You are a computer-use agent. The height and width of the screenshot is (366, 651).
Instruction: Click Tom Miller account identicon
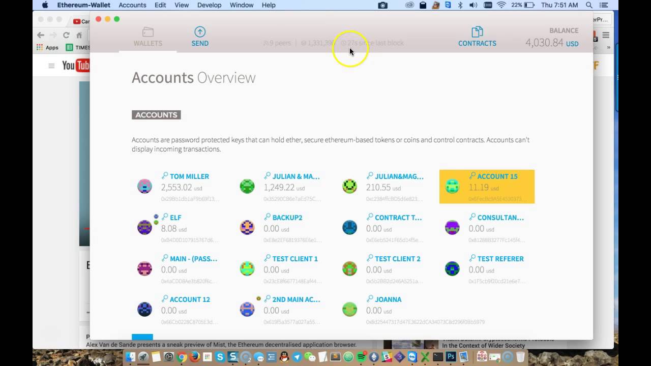click(x=144, y=186)
